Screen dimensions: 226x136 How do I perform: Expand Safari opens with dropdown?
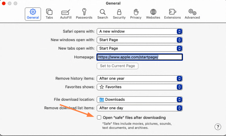point(140,31)
